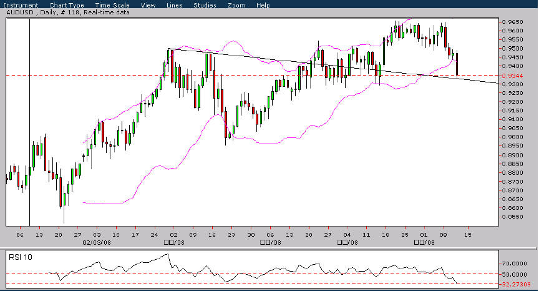This screenshot has height=291, width=539.
Task: Click the RSI 10 label
Action: tap(21, 257)
